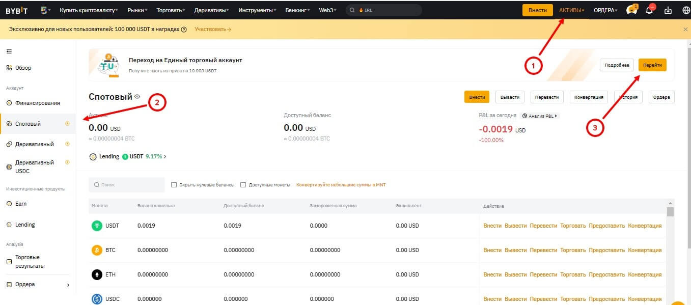Open the Assets menu in header
The width and height of the screenshot is (691, 305).
click(571, 11)
